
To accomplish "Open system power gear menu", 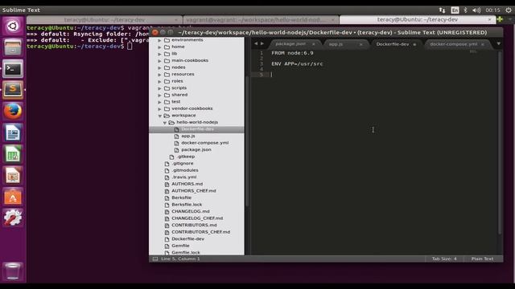I will 508,10.
